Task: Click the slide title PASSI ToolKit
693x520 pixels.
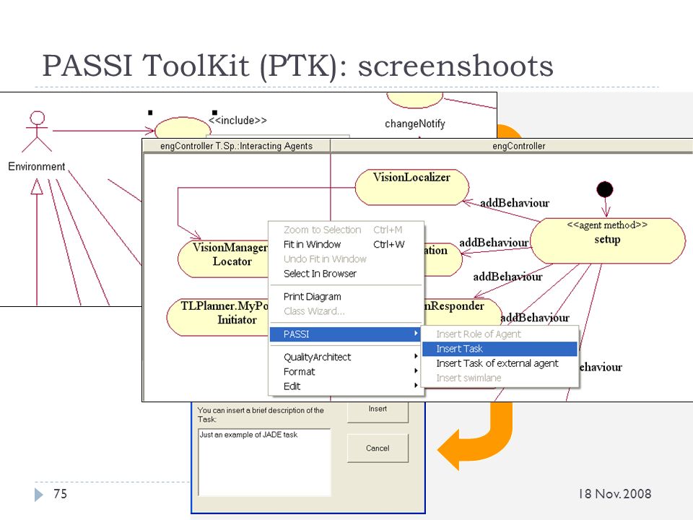Action: (297, 66)
